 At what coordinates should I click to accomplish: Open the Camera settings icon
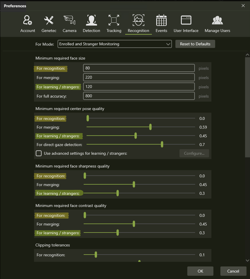(x=69, y=20)
